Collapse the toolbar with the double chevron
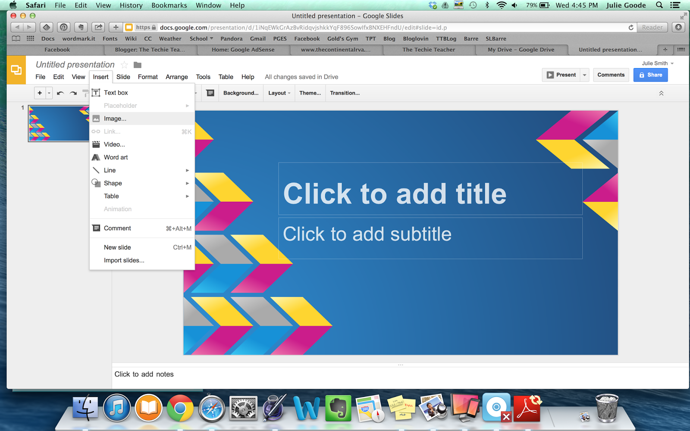This screenshot has width=690, height=431. point(661,93)
